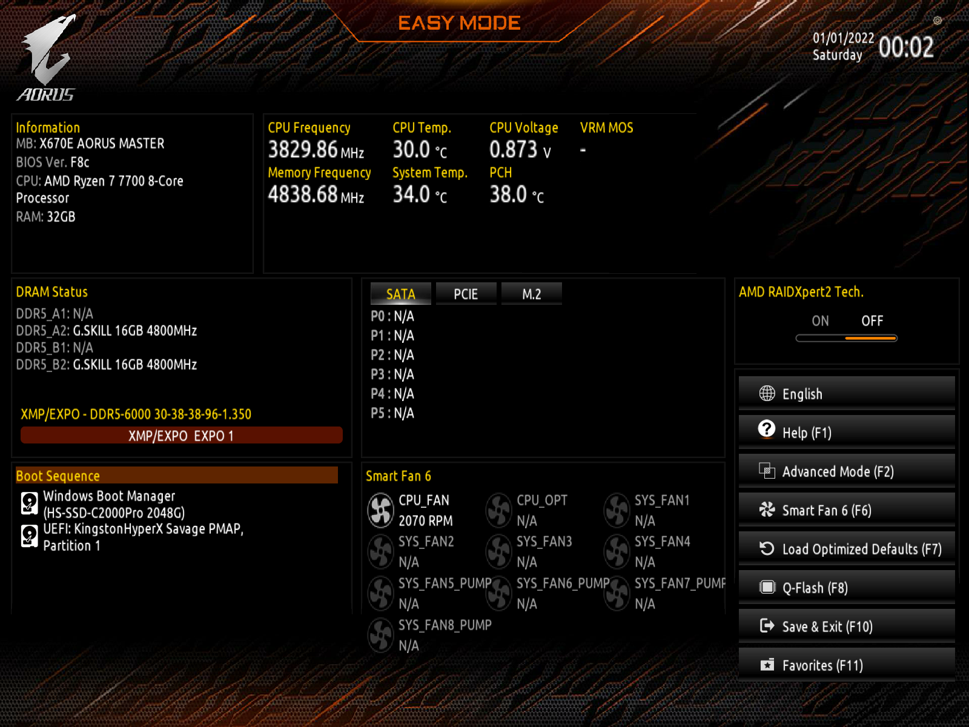Click the Smart Fan 6 pinwheel icon
Viewport: 969px width, 727px height.
(767, 510)
